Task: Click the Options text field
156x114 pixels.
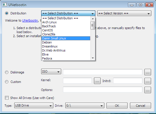Action: pyautogui.click(x=103, y=90)
